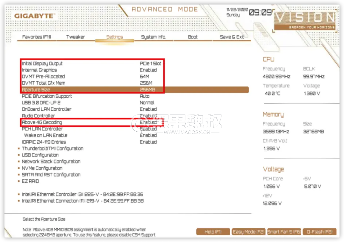Toggle PCH LAN Controller Enabled value
Screen dimensions: 344x242
tap(148, 129)
